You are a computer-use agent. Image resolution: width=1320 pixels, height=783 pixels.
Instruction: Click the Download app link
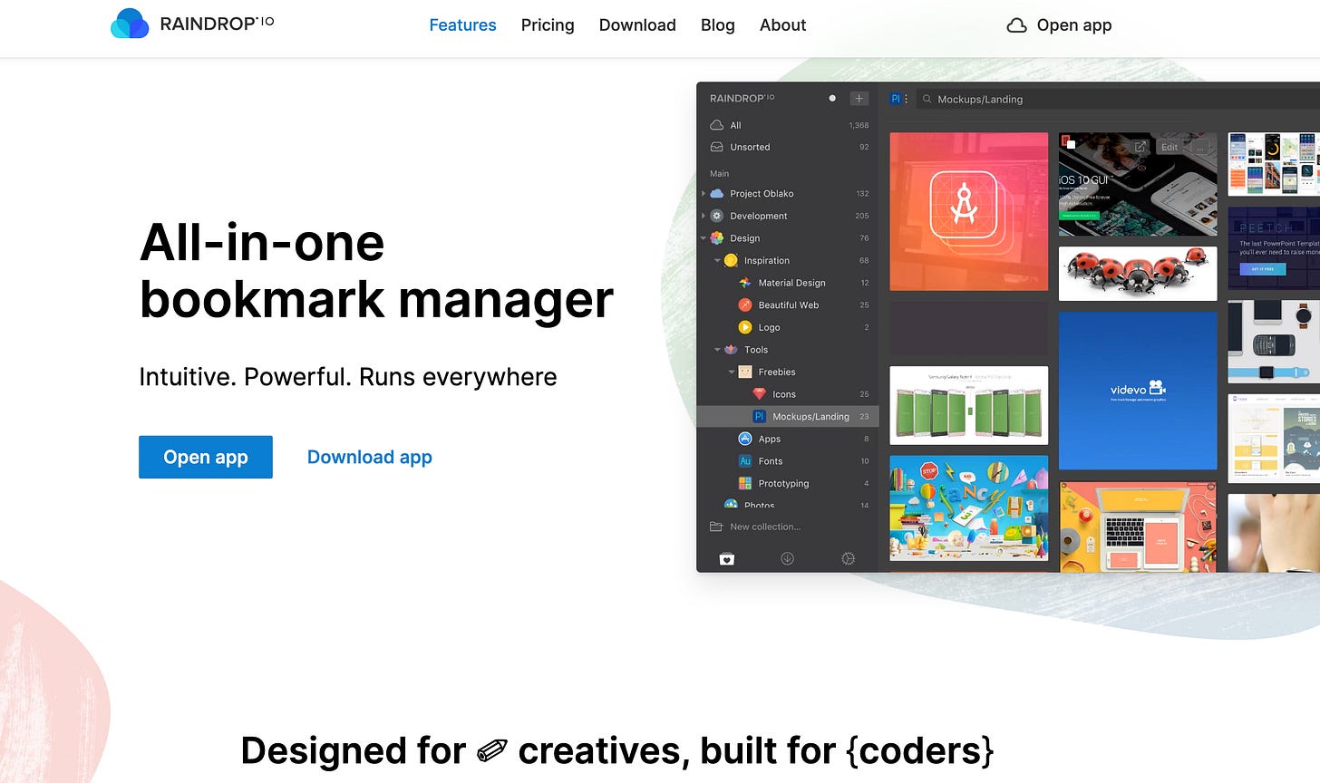tap(369, 458)
